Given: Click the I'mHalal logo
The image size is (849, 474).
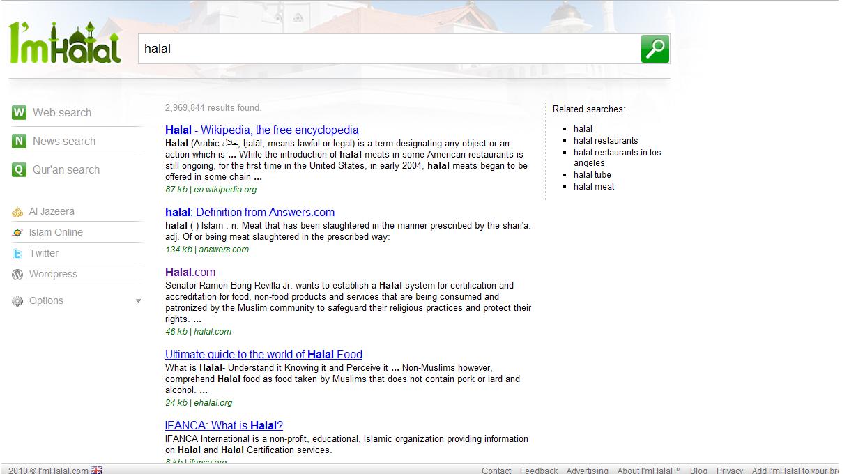Looking at the screenshot, I should point(65,43).
